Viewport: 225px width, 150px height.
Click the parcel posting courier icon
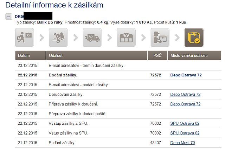point(25,37)
